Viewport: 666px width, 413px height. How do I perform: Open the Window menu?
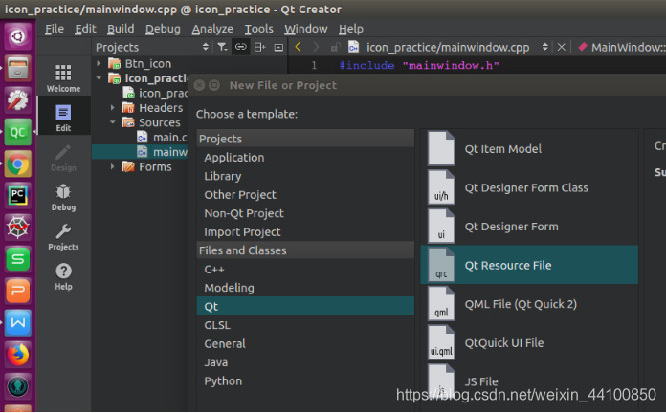coord(306,29)
